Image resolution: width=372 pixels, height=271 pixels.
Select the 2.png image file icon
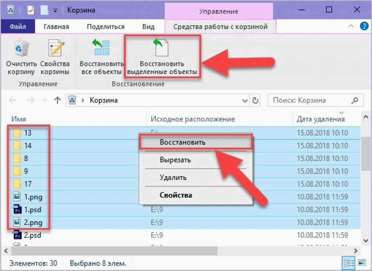[x=17, y=222]
